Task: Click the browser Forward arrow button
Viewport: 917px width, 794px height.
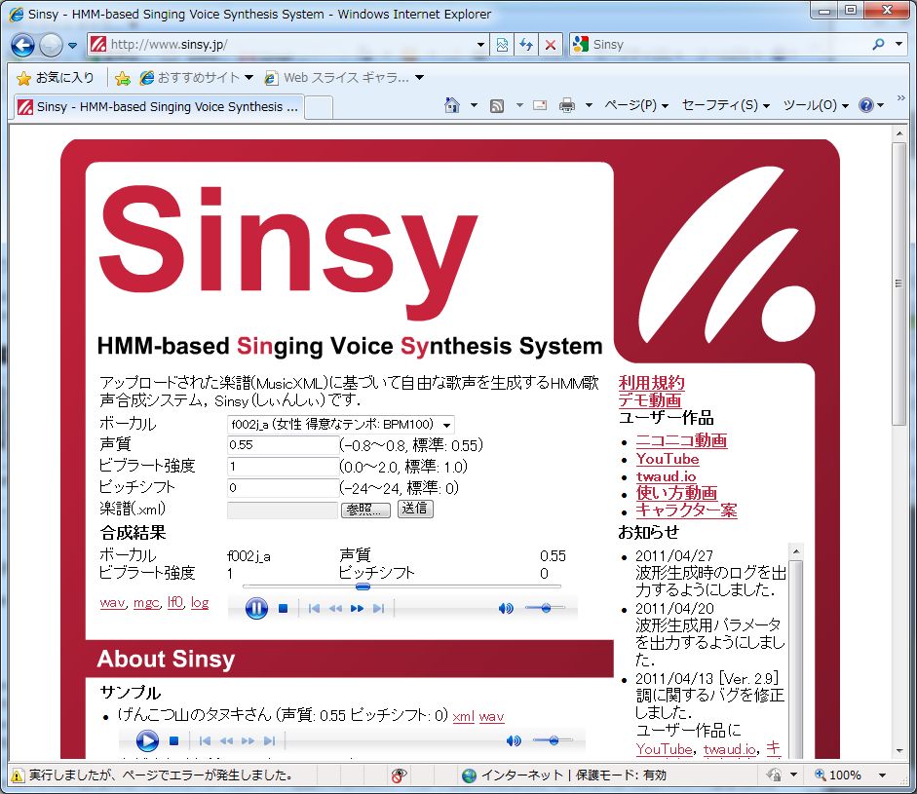Action: click(51, 45)
